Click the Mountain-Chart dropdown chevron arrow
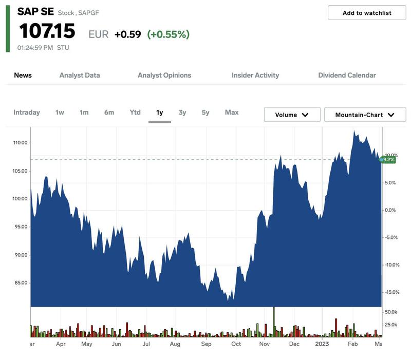The width and height of the screenshot is (411, 357). tap(390, 115)
